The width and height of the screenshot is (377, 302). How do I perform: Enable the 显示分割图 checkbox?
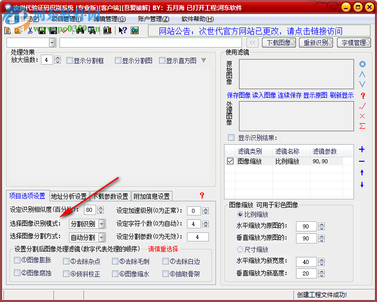coord(118,60)
